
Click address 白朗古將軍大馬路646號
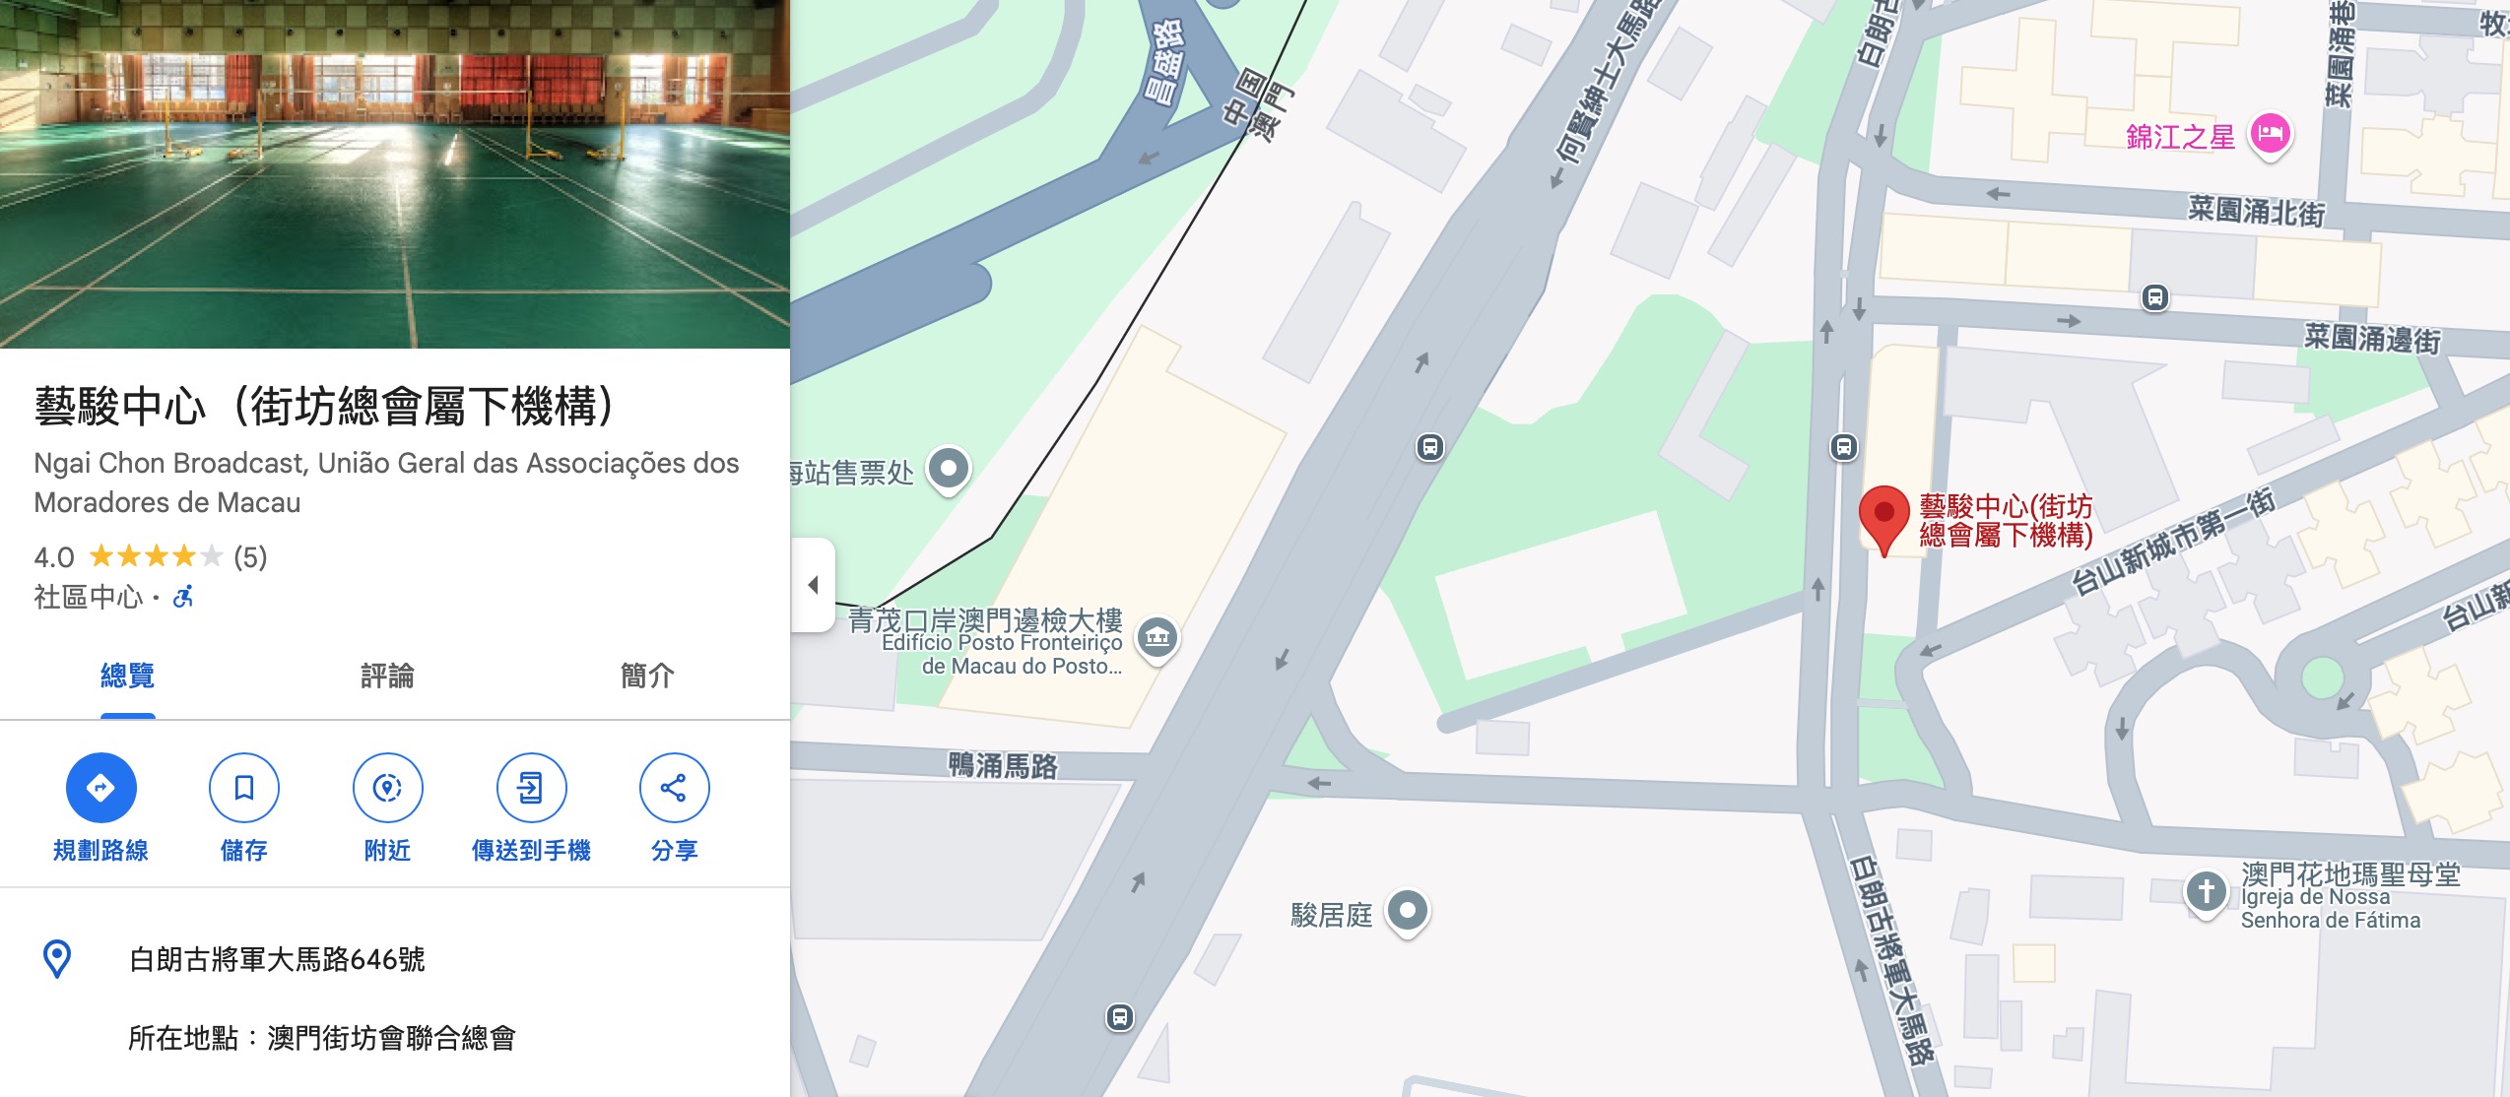[277, 959]
